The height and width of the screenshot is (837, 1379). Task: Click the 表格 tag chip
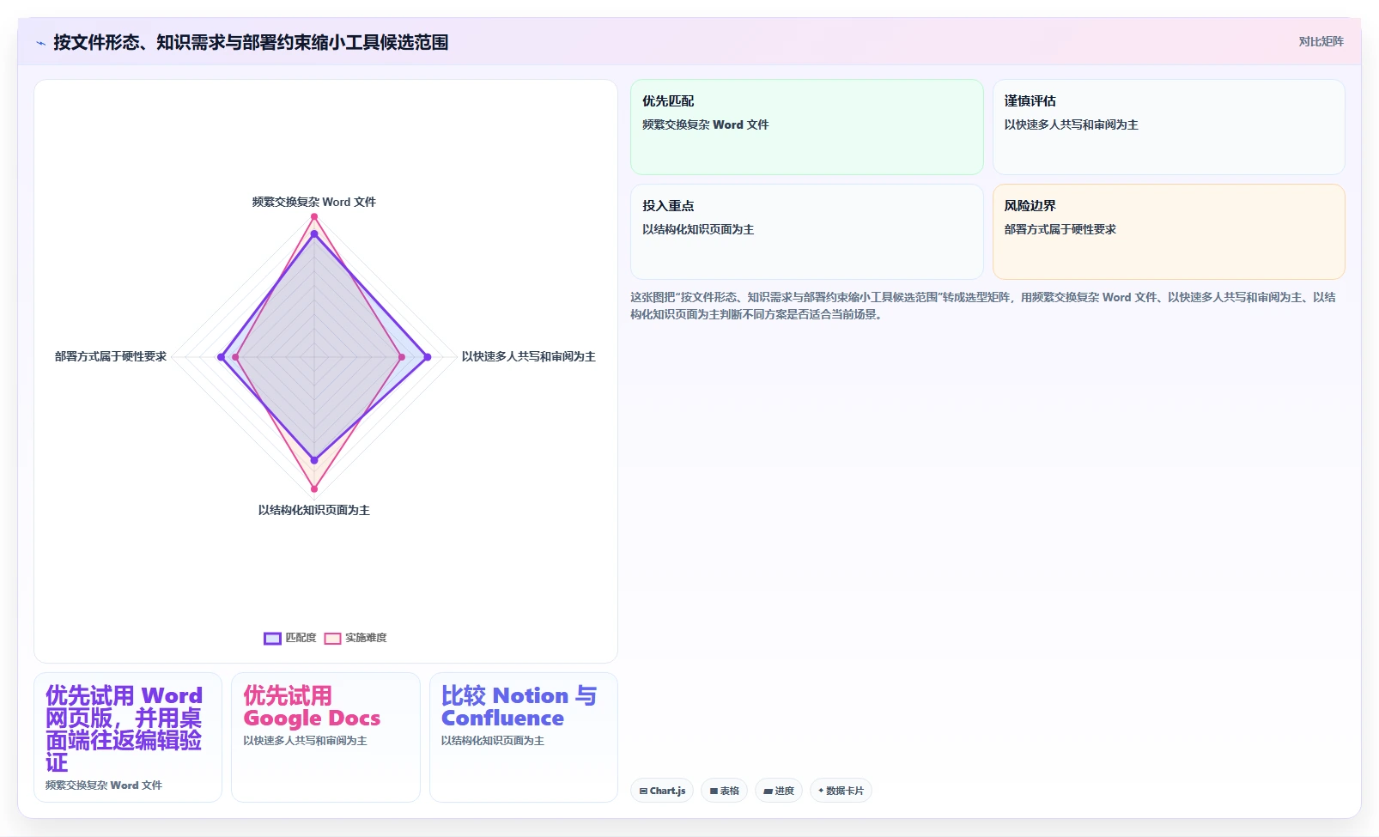pyautogui.click(x=724, y=791)
